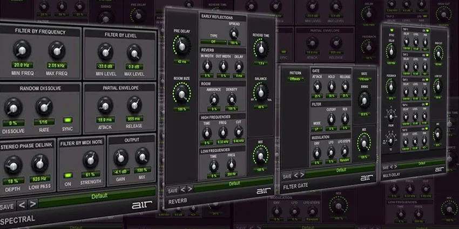The image size is (459, 229).
Task: Click the Low Pass knob in Spectral
Action: click(40, 164)
